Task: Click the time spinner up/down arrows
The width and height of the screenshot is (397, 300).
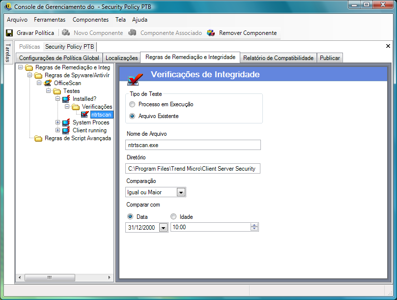Action: click(254, 227)
